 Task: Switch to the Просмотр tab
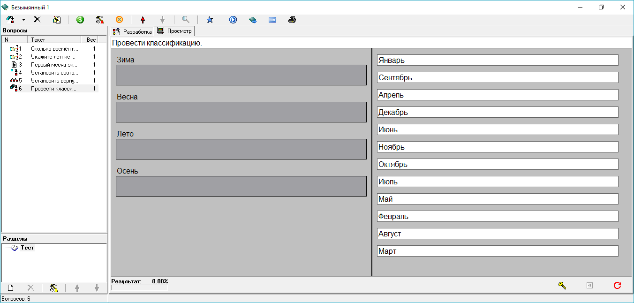click(x=175, y=31)
